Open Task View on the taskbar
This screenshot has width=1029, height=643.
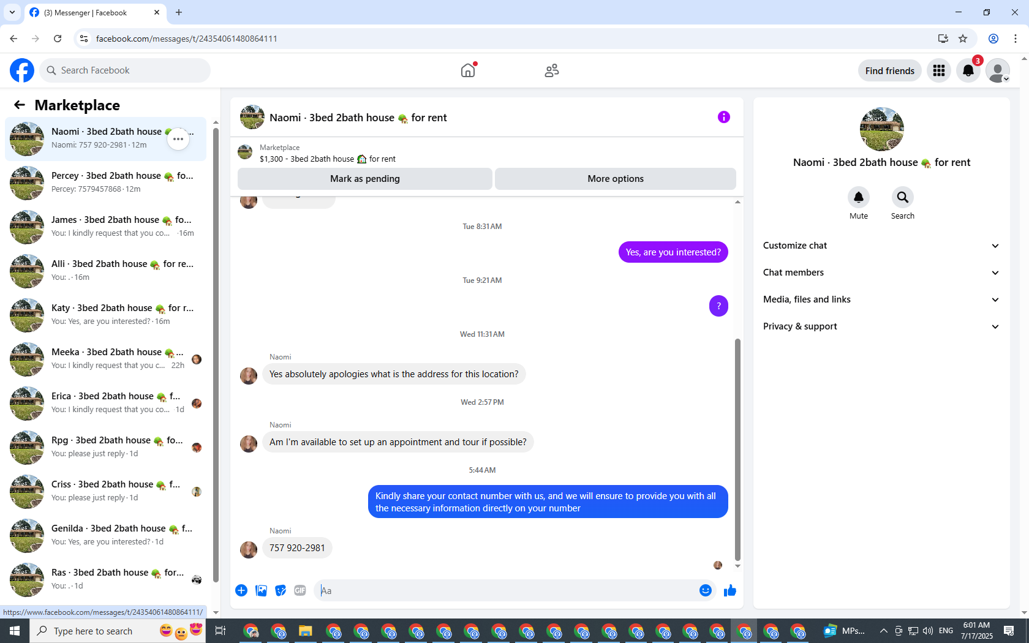pyautogui.click(x=221, y=631)
